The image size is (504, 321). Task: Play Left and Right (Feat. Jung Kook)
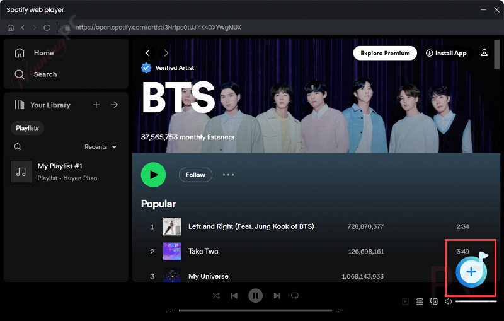pyautogui.click(x=251, y=226)
